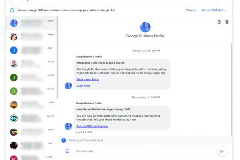Open the green D avatar conversation from Jul 16
Image resolution: width=240 pixels, height=160 pixels.
pos(14,91)
